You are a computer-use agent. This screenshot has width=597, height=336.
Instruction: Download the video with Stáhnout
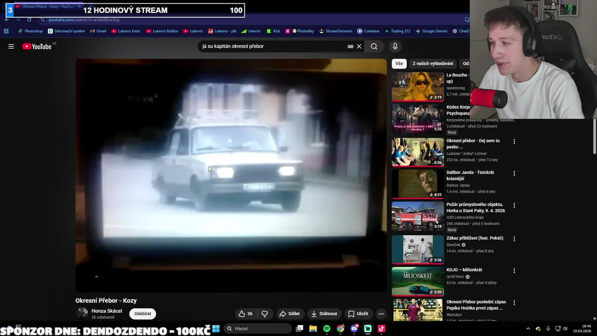pyautogui.click(x=324, y=314)
